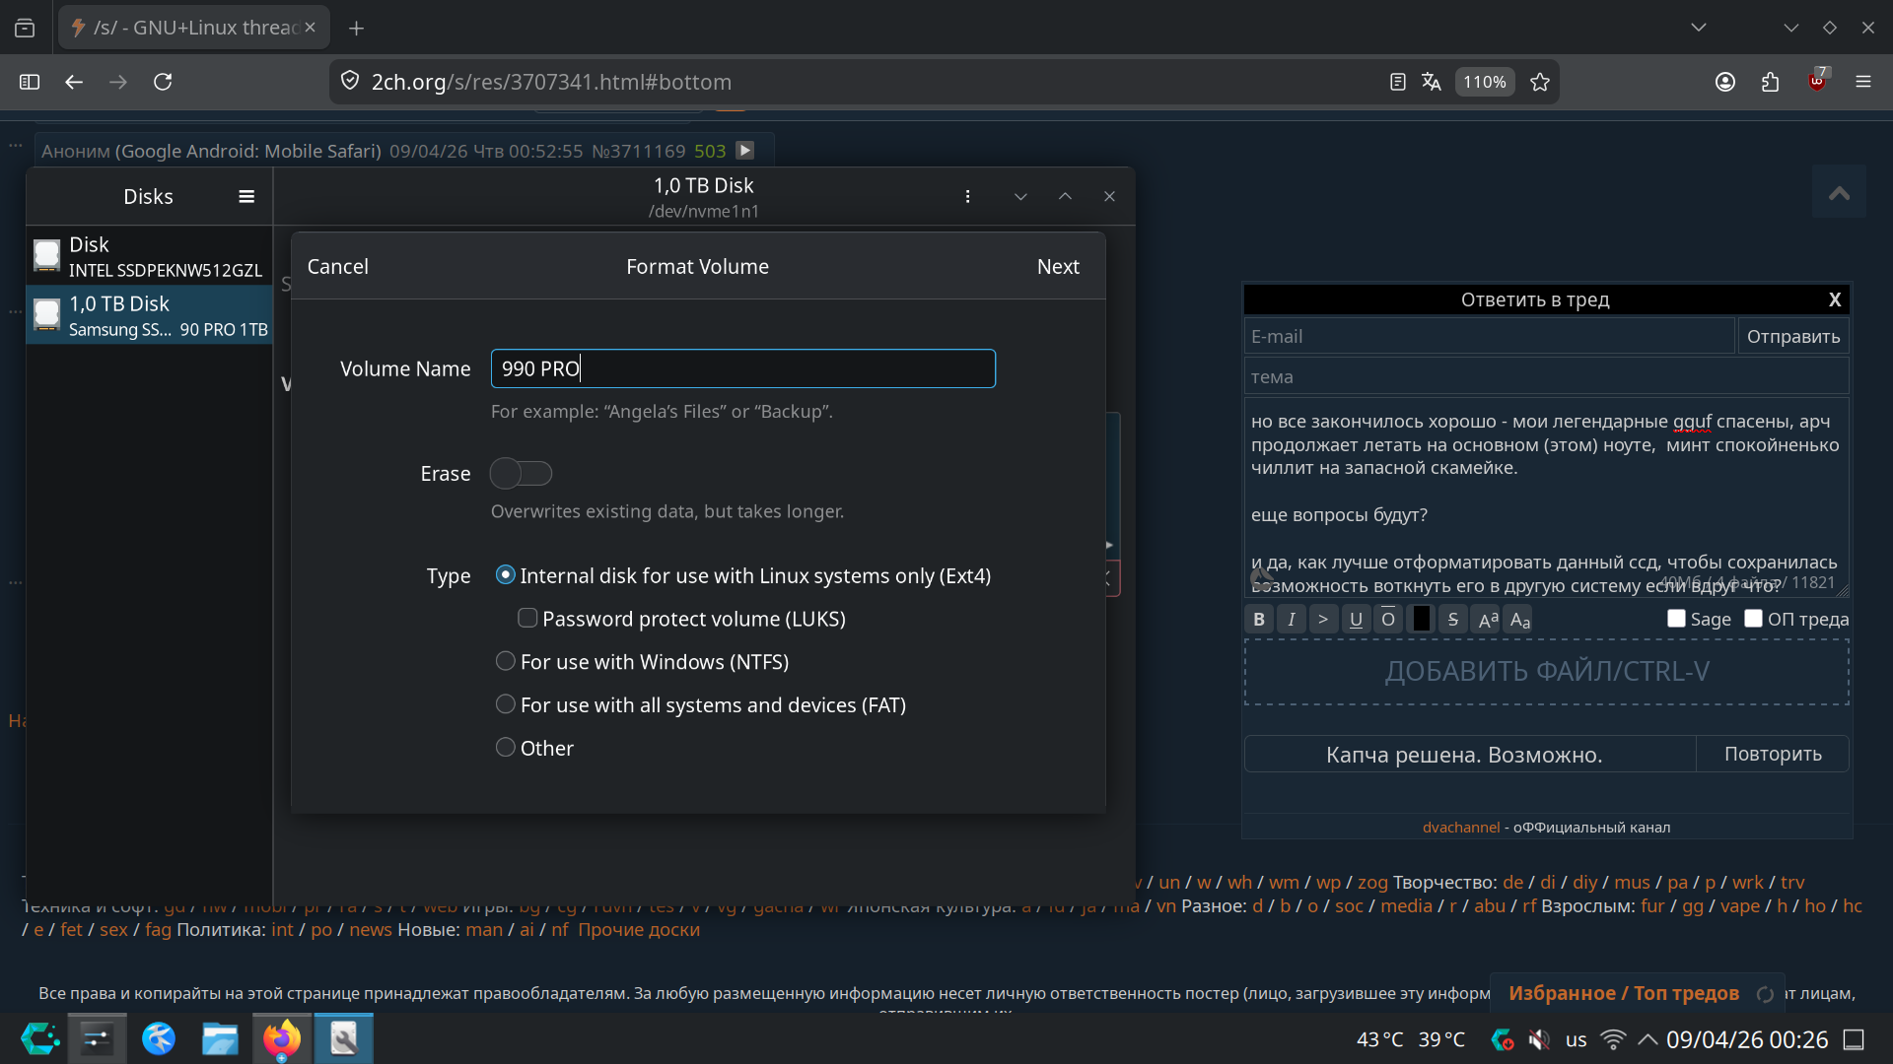Click the post media play icon
Image resolution: width=1893 pixels, height=1064 pixels.
(745, 150)
